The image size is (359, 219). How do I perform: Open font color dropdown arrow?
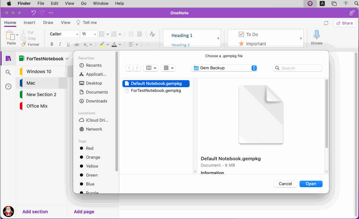coord(120,44)
